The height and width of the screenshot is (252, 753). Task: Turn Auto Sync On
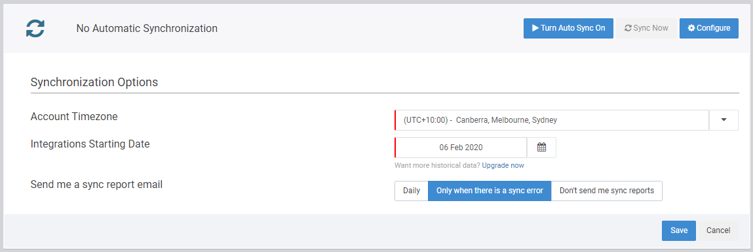point(568,28)
